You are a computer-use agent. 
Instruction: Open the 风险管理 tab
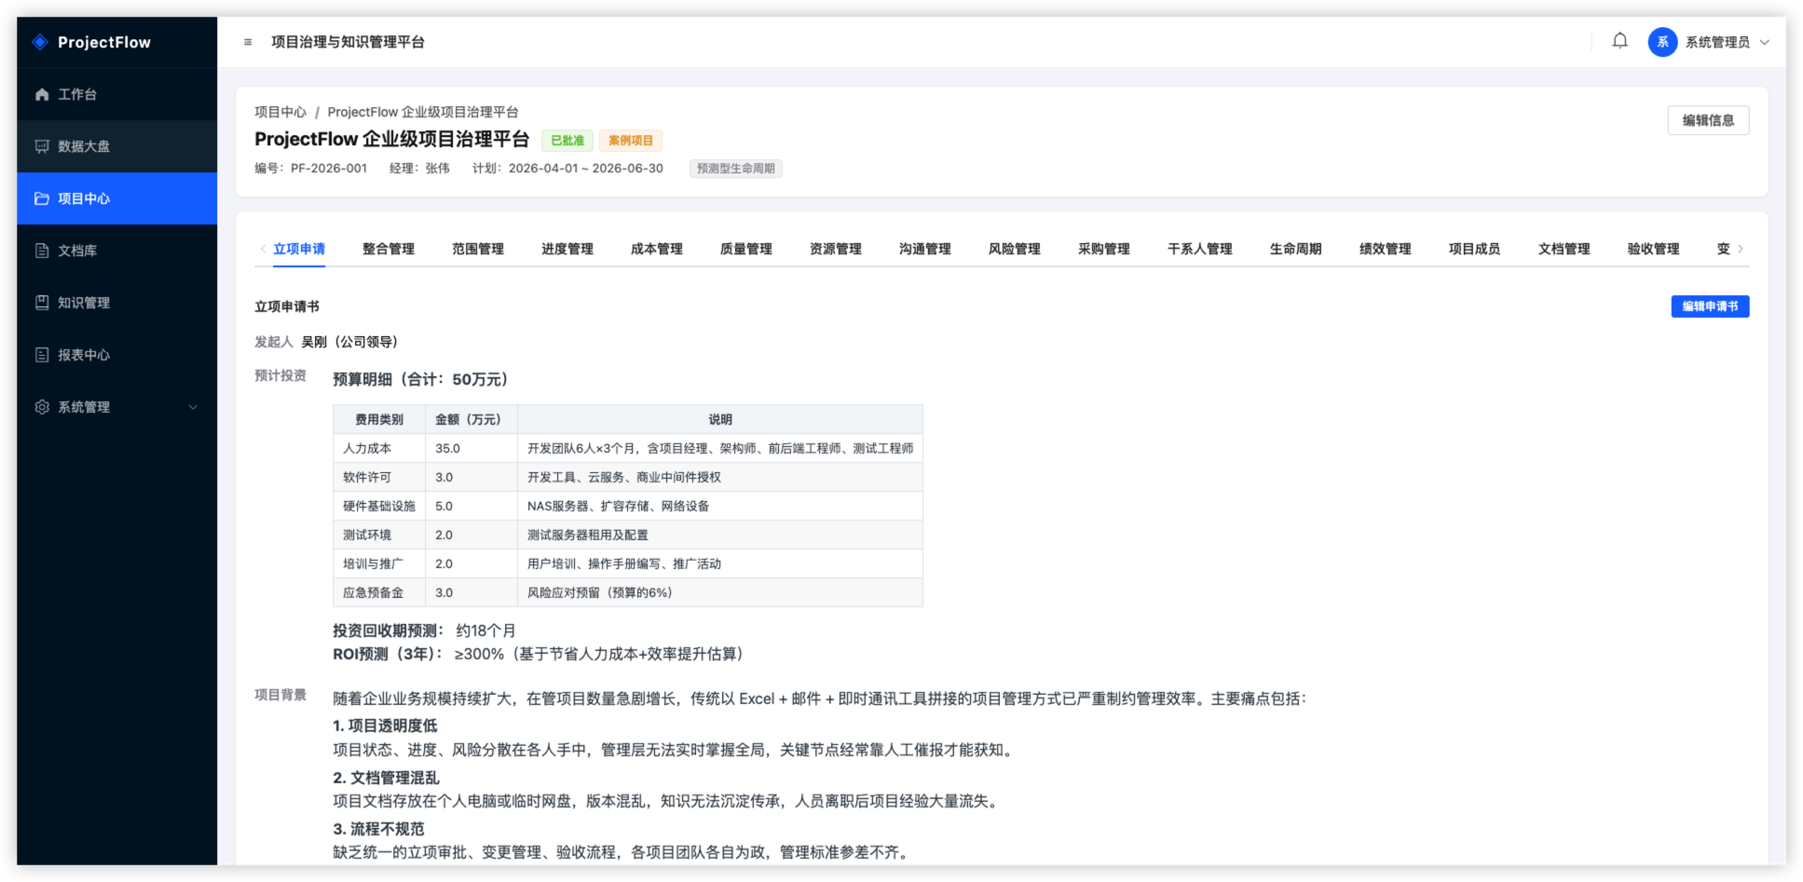pyautogui.click(x=1015, y=249)
